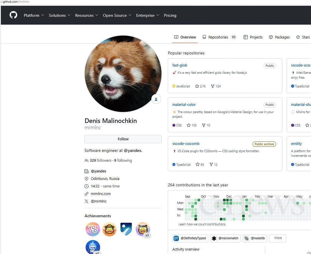Select the Overview tab

[185, 37]
